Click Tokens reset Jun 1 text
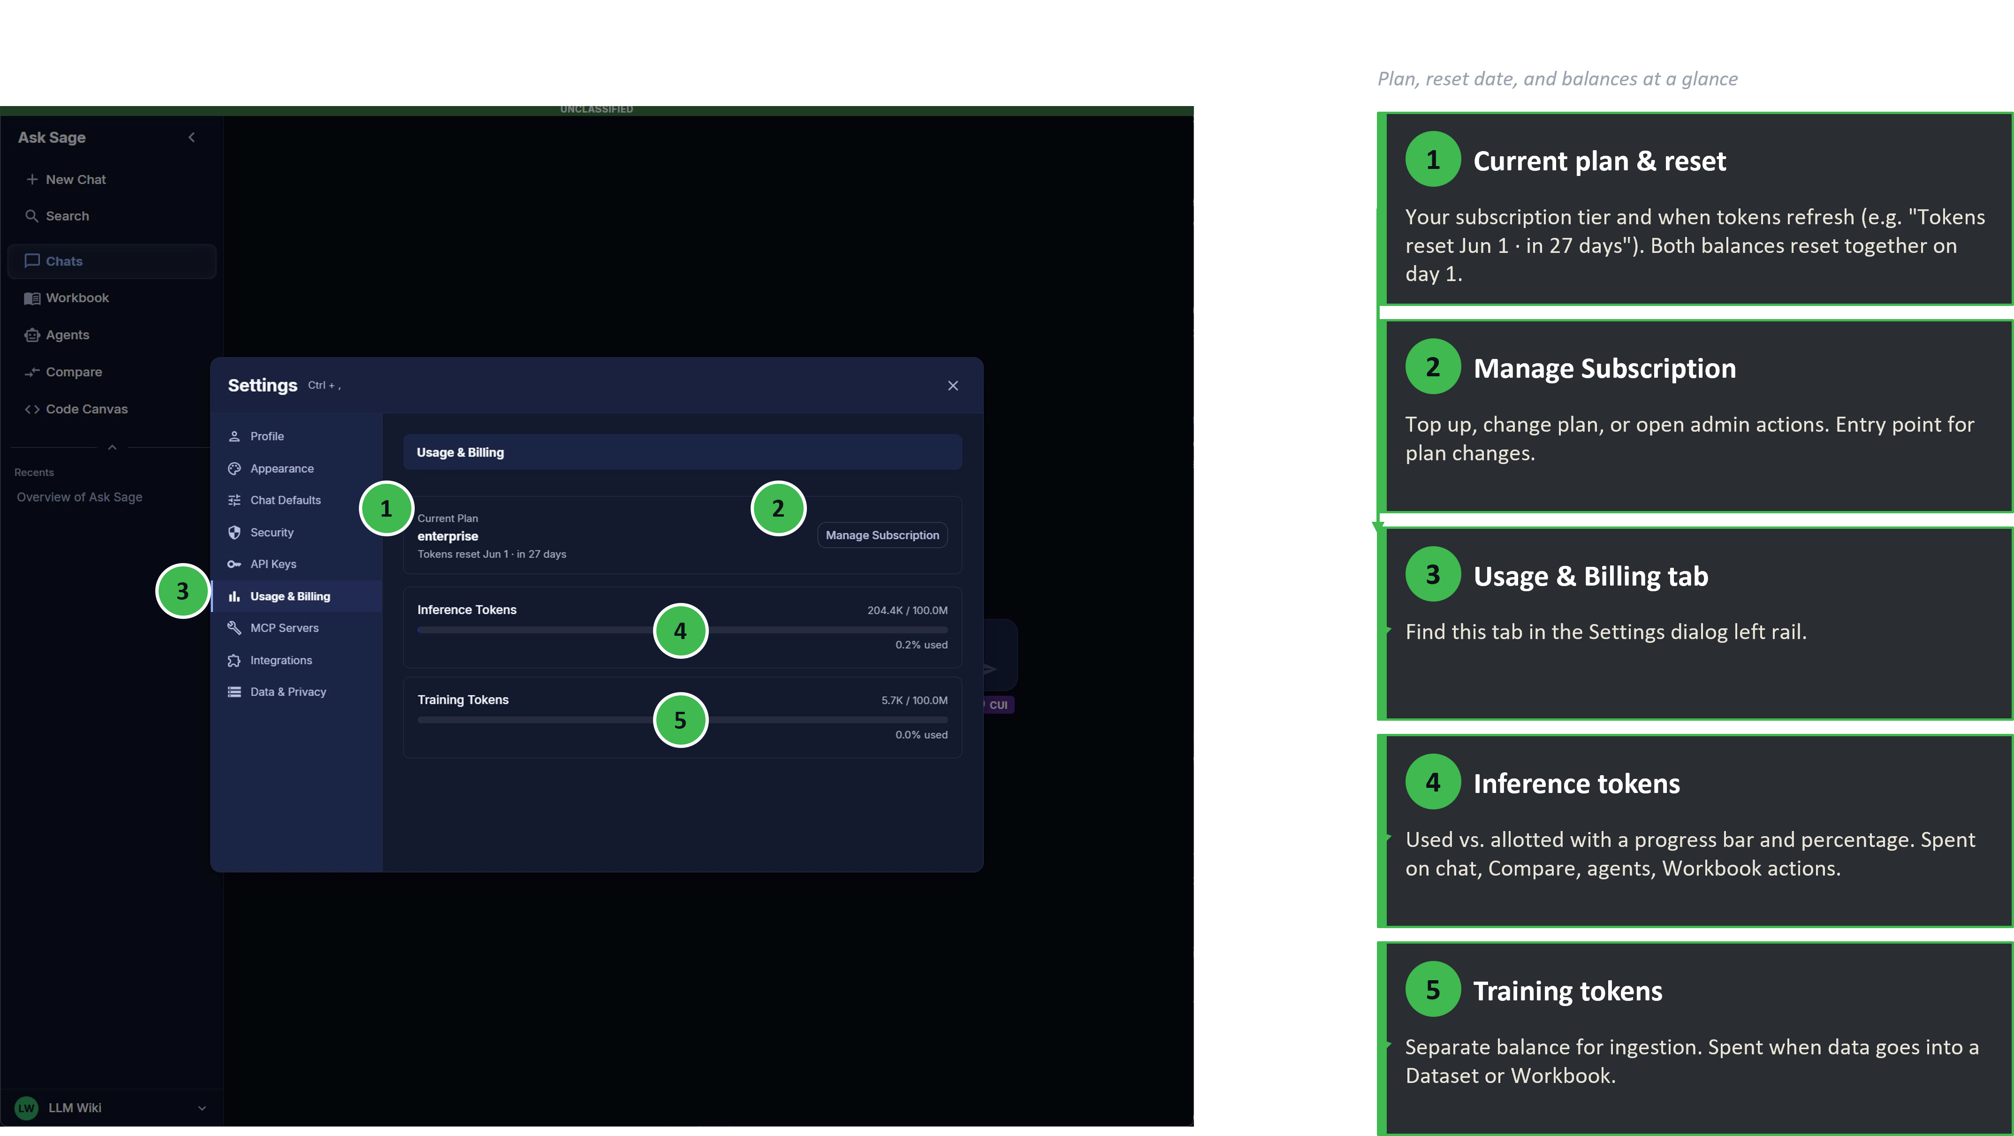This screenshot has width=2014, height=1136. [491, 554]
